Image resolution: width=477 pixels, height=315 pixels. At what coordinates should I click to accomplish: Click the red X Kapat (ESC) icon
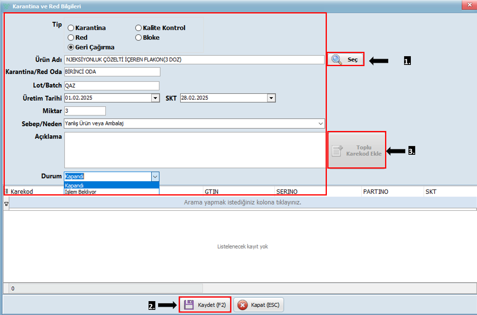pos(243,305)
